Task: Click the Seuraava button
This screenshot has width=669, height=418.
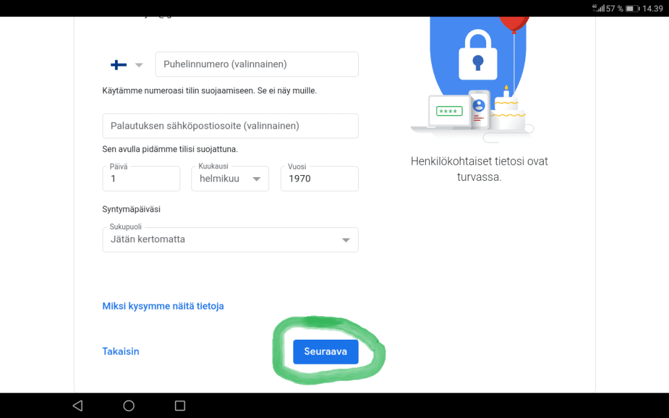Action: point(325,352)
